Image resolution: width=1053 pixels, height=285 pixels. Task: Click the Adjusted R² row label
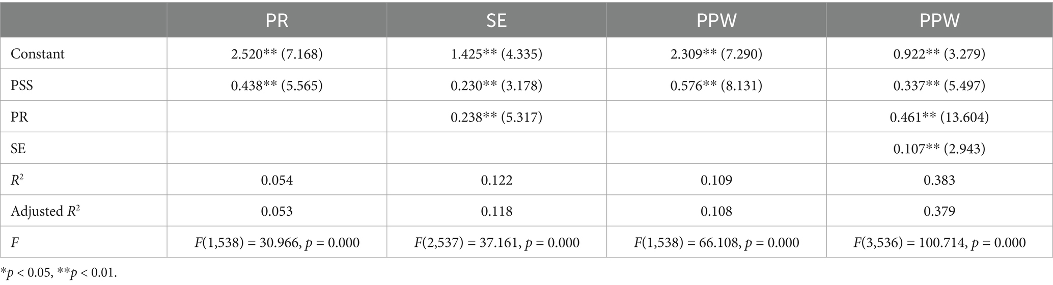pos(46,211)
